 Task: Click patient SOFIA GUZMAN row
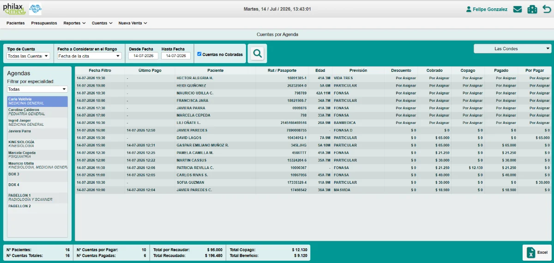pos(313,182)
